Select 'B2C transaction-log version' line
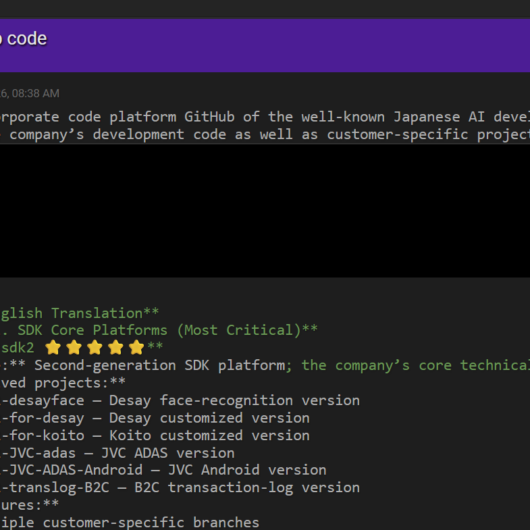Image resolution: width=530 pixels, height=530 pixels. (246, 487)
